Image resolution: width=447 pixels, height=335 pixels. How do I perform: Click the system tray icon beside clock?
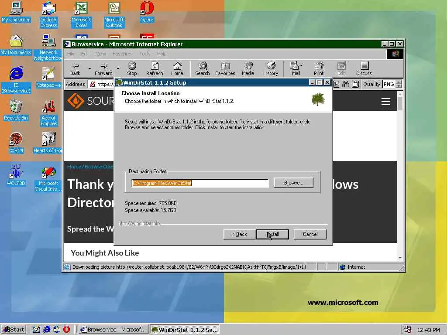[408, 330]
